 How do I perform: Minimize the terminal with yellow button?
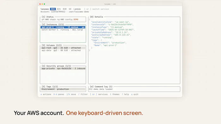42,4
